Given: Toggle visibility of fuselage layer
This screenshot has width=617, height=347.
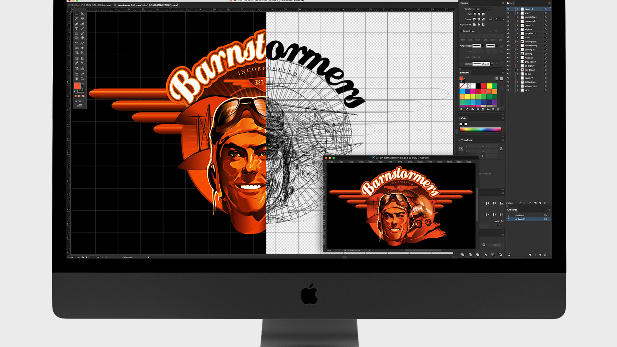Looking at the screenshot, I should [508, 58].
